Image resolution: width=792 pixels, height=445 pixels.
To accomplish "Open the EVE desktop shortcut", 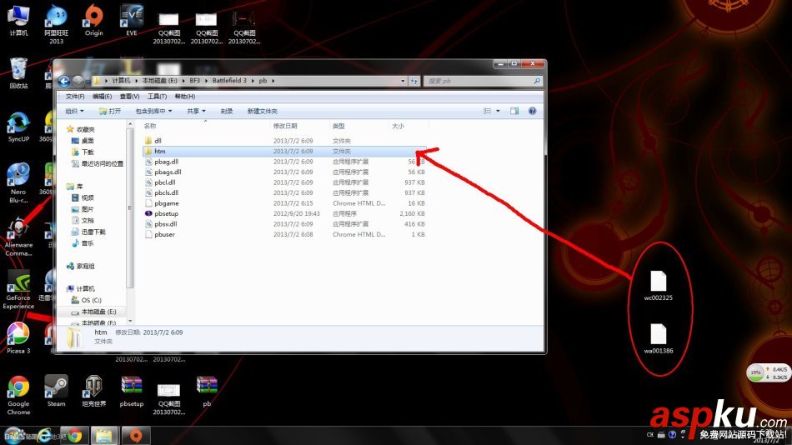I will (132, 20).
